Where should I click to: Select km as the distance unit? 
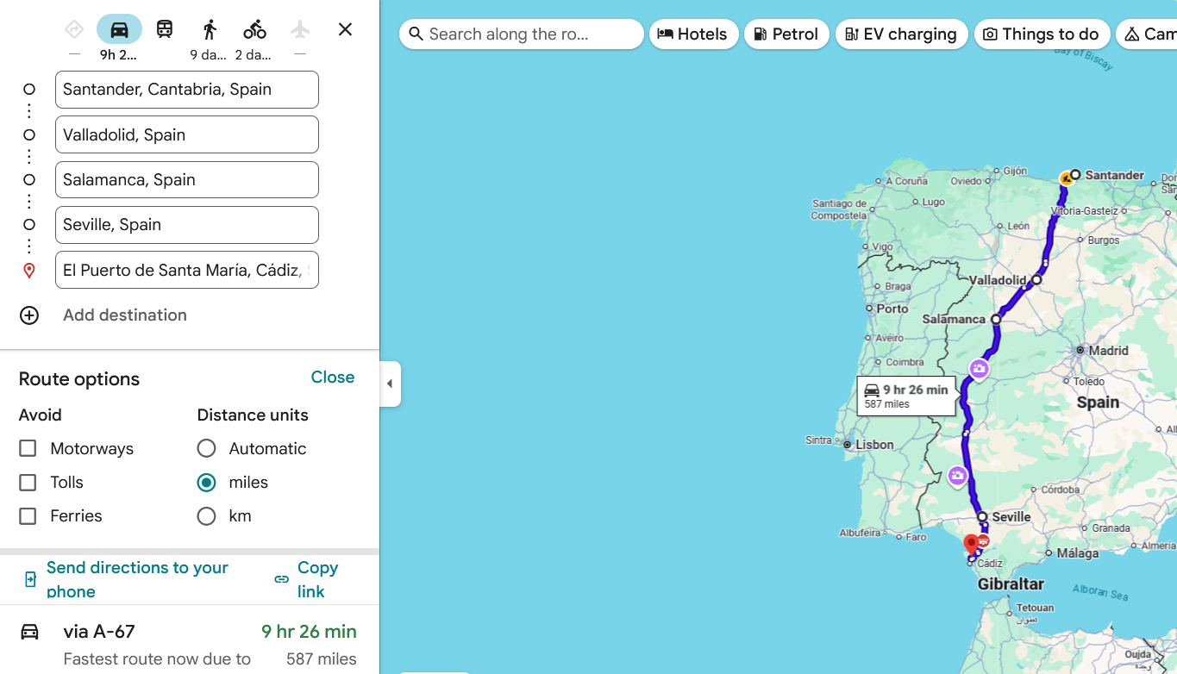pyautogui.click(x=206, y=515)
